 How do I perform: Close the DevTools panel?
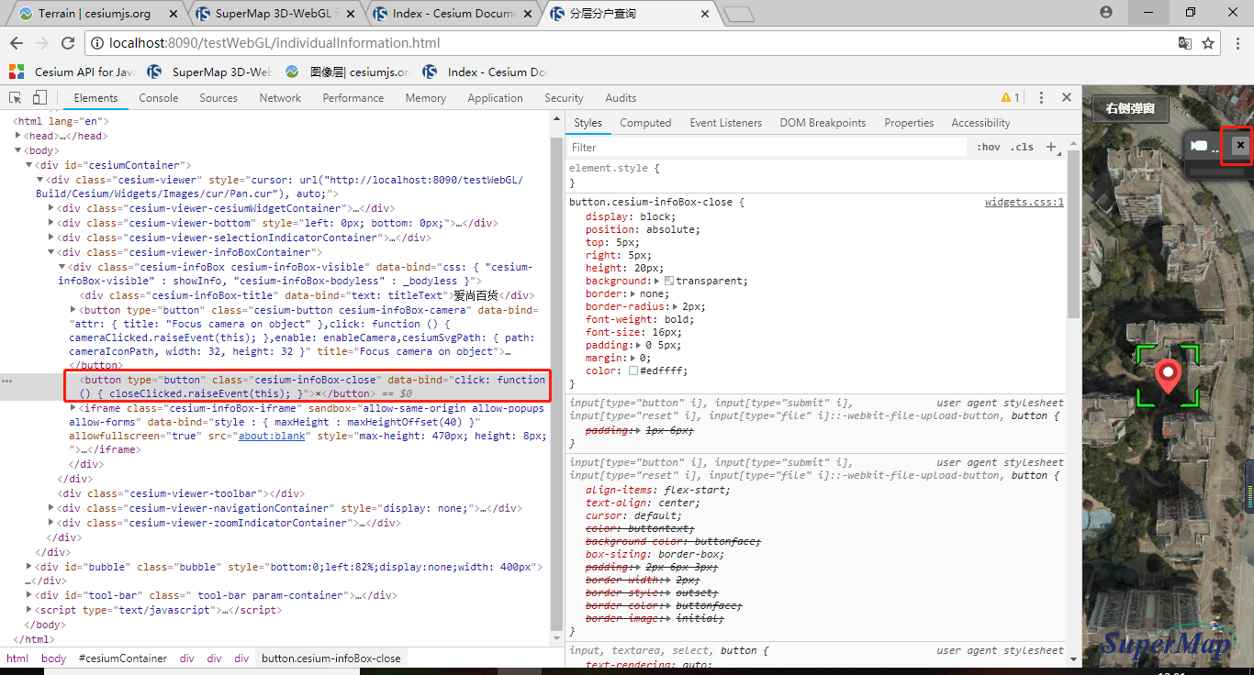(x=1067, y=97)
